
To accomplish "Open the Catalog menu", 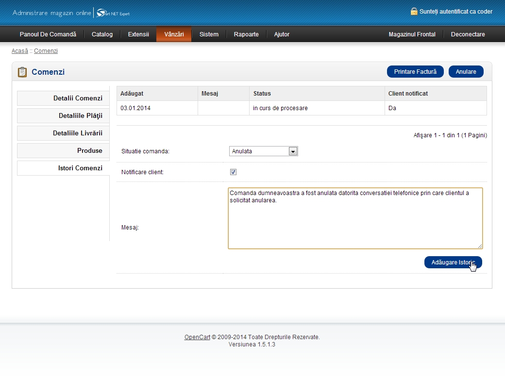I will coord(102,34).
